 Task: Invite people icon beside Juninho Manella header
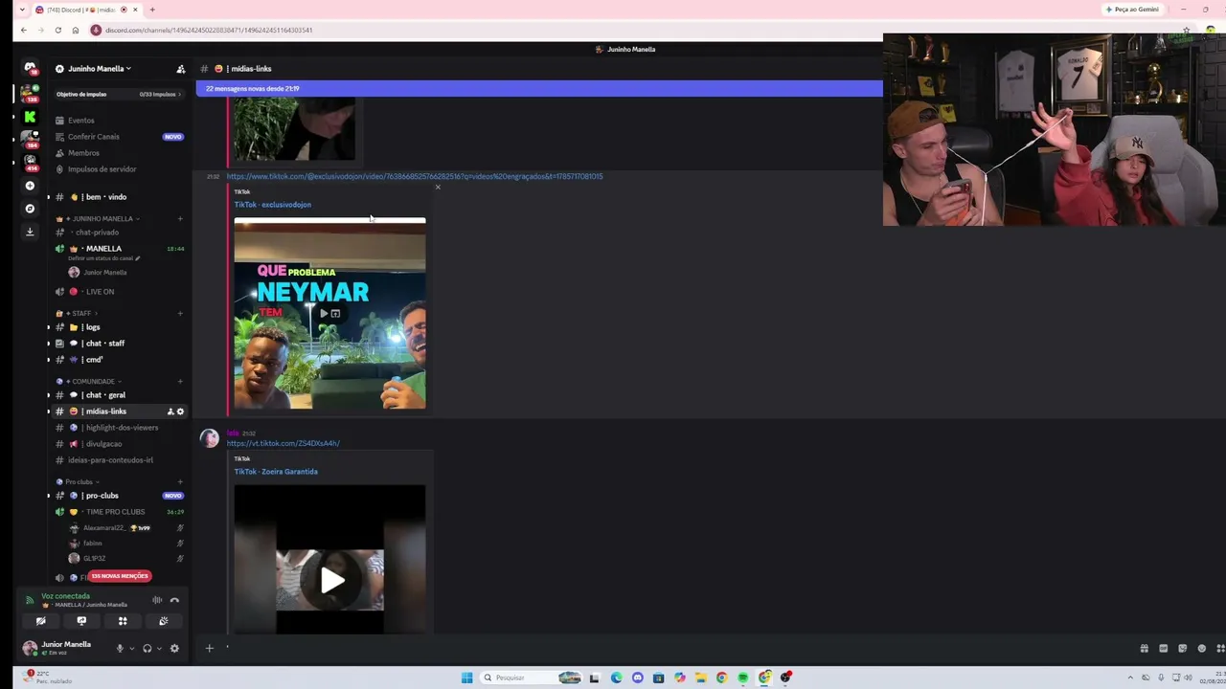(180, 69)
